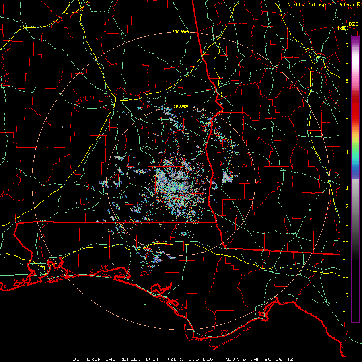Click the "6" tick on the color scale
The width and height of the screenshot is (362, 362).
(x=347, y=63)
